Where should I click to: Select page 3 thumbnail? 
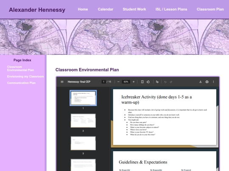tap(83, 143)
